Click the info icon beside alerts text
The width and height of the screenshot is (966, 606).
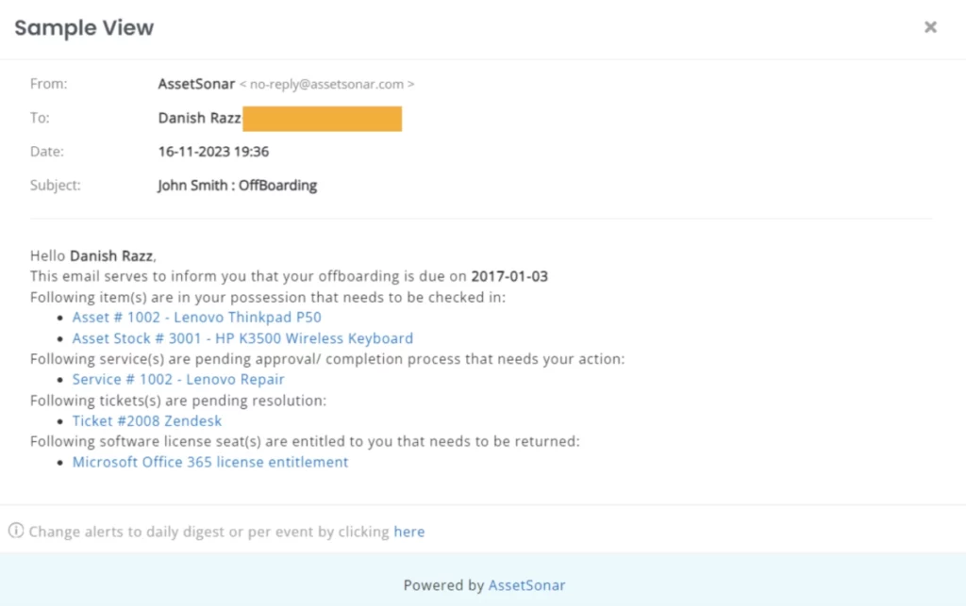tap(16, 532)
